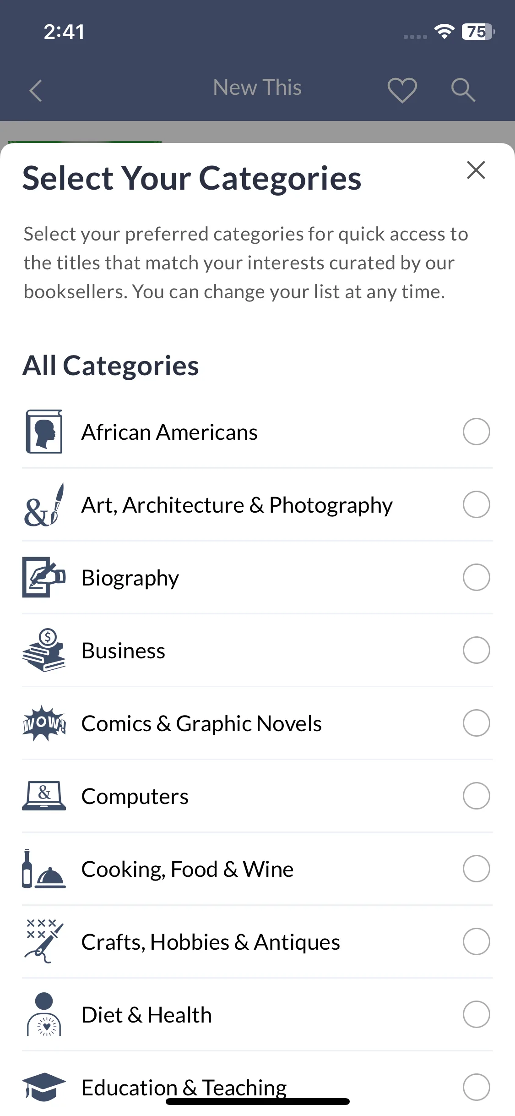Select Diet & Health radio button

coord(476,1014)
